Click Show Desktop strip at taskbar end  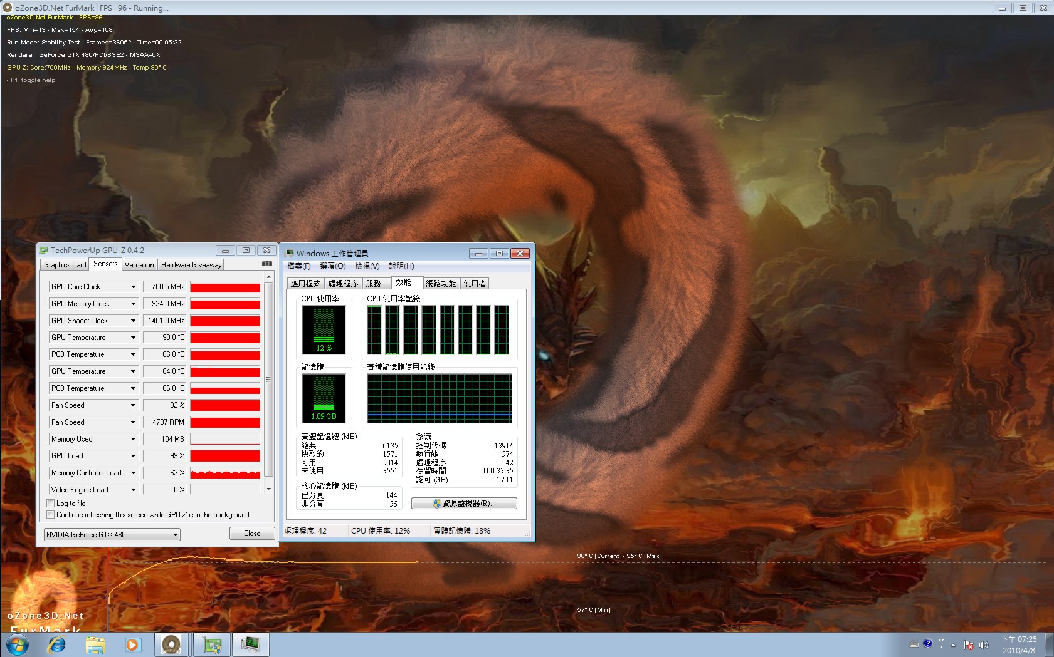pyautogui.click(x=1049, y=644)
